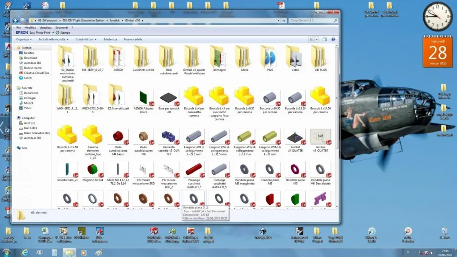Select 01_SW progetti in address breadcrumb

pyautogui.click(x=47, y=20)
